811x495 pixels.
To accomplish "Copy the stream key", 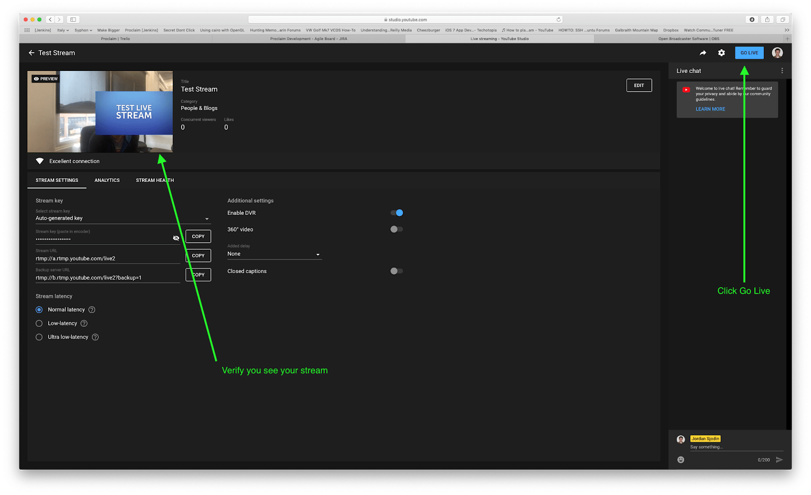I will point(198,236).
